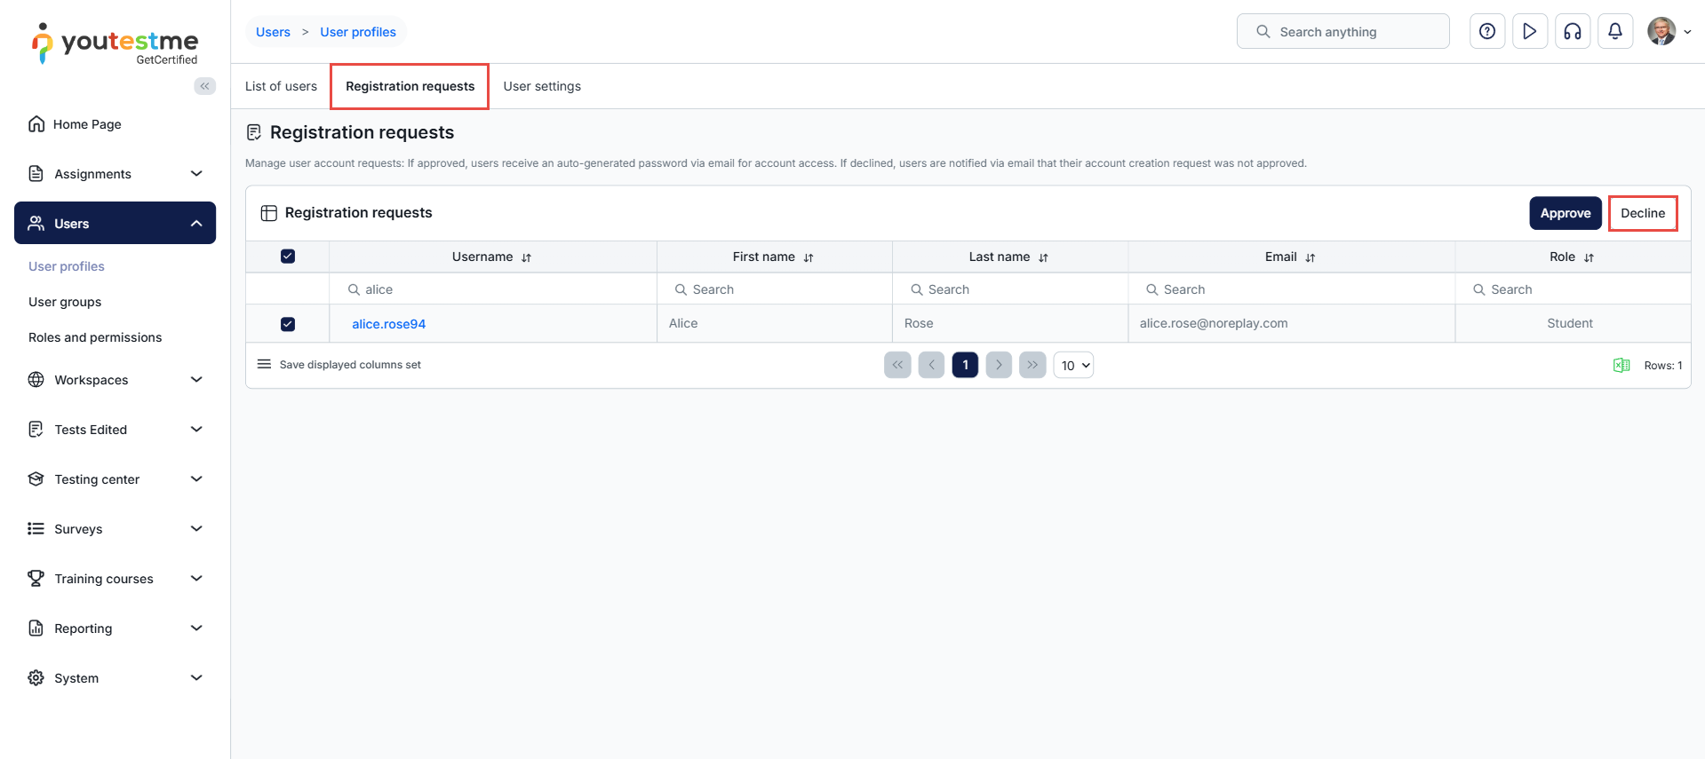Uncheck the select-all header checkbox
The width and height of the screenshot is (1705, 759).
(x=288, y=257)
